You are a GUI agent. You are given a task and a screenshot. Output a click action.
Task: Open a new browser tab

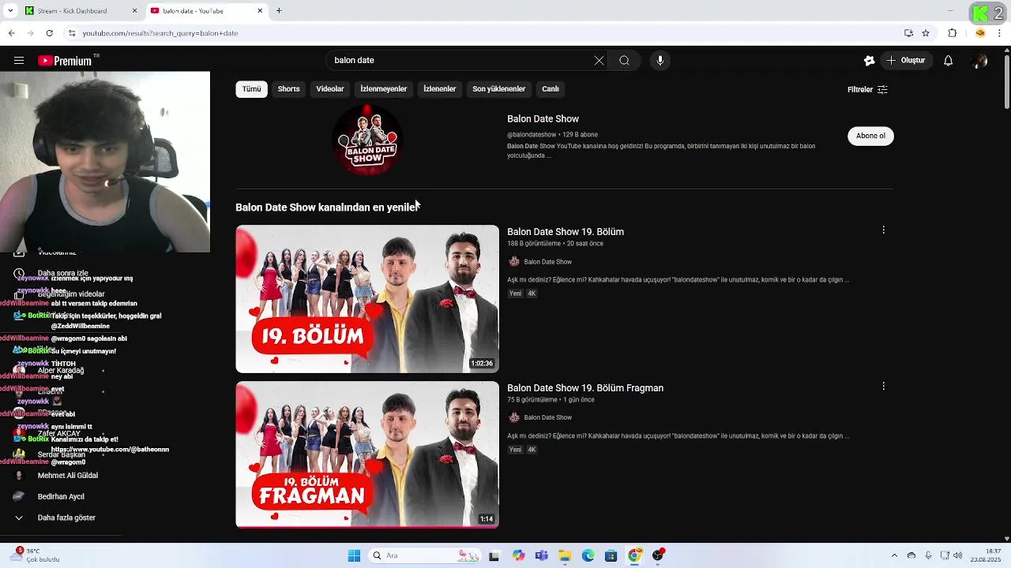[x=279, y=11]
